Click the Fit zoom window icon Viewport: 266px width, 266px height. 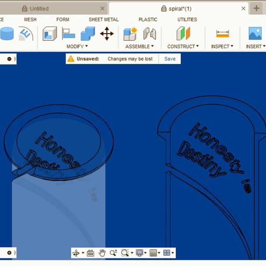click(x=125, y=253)
